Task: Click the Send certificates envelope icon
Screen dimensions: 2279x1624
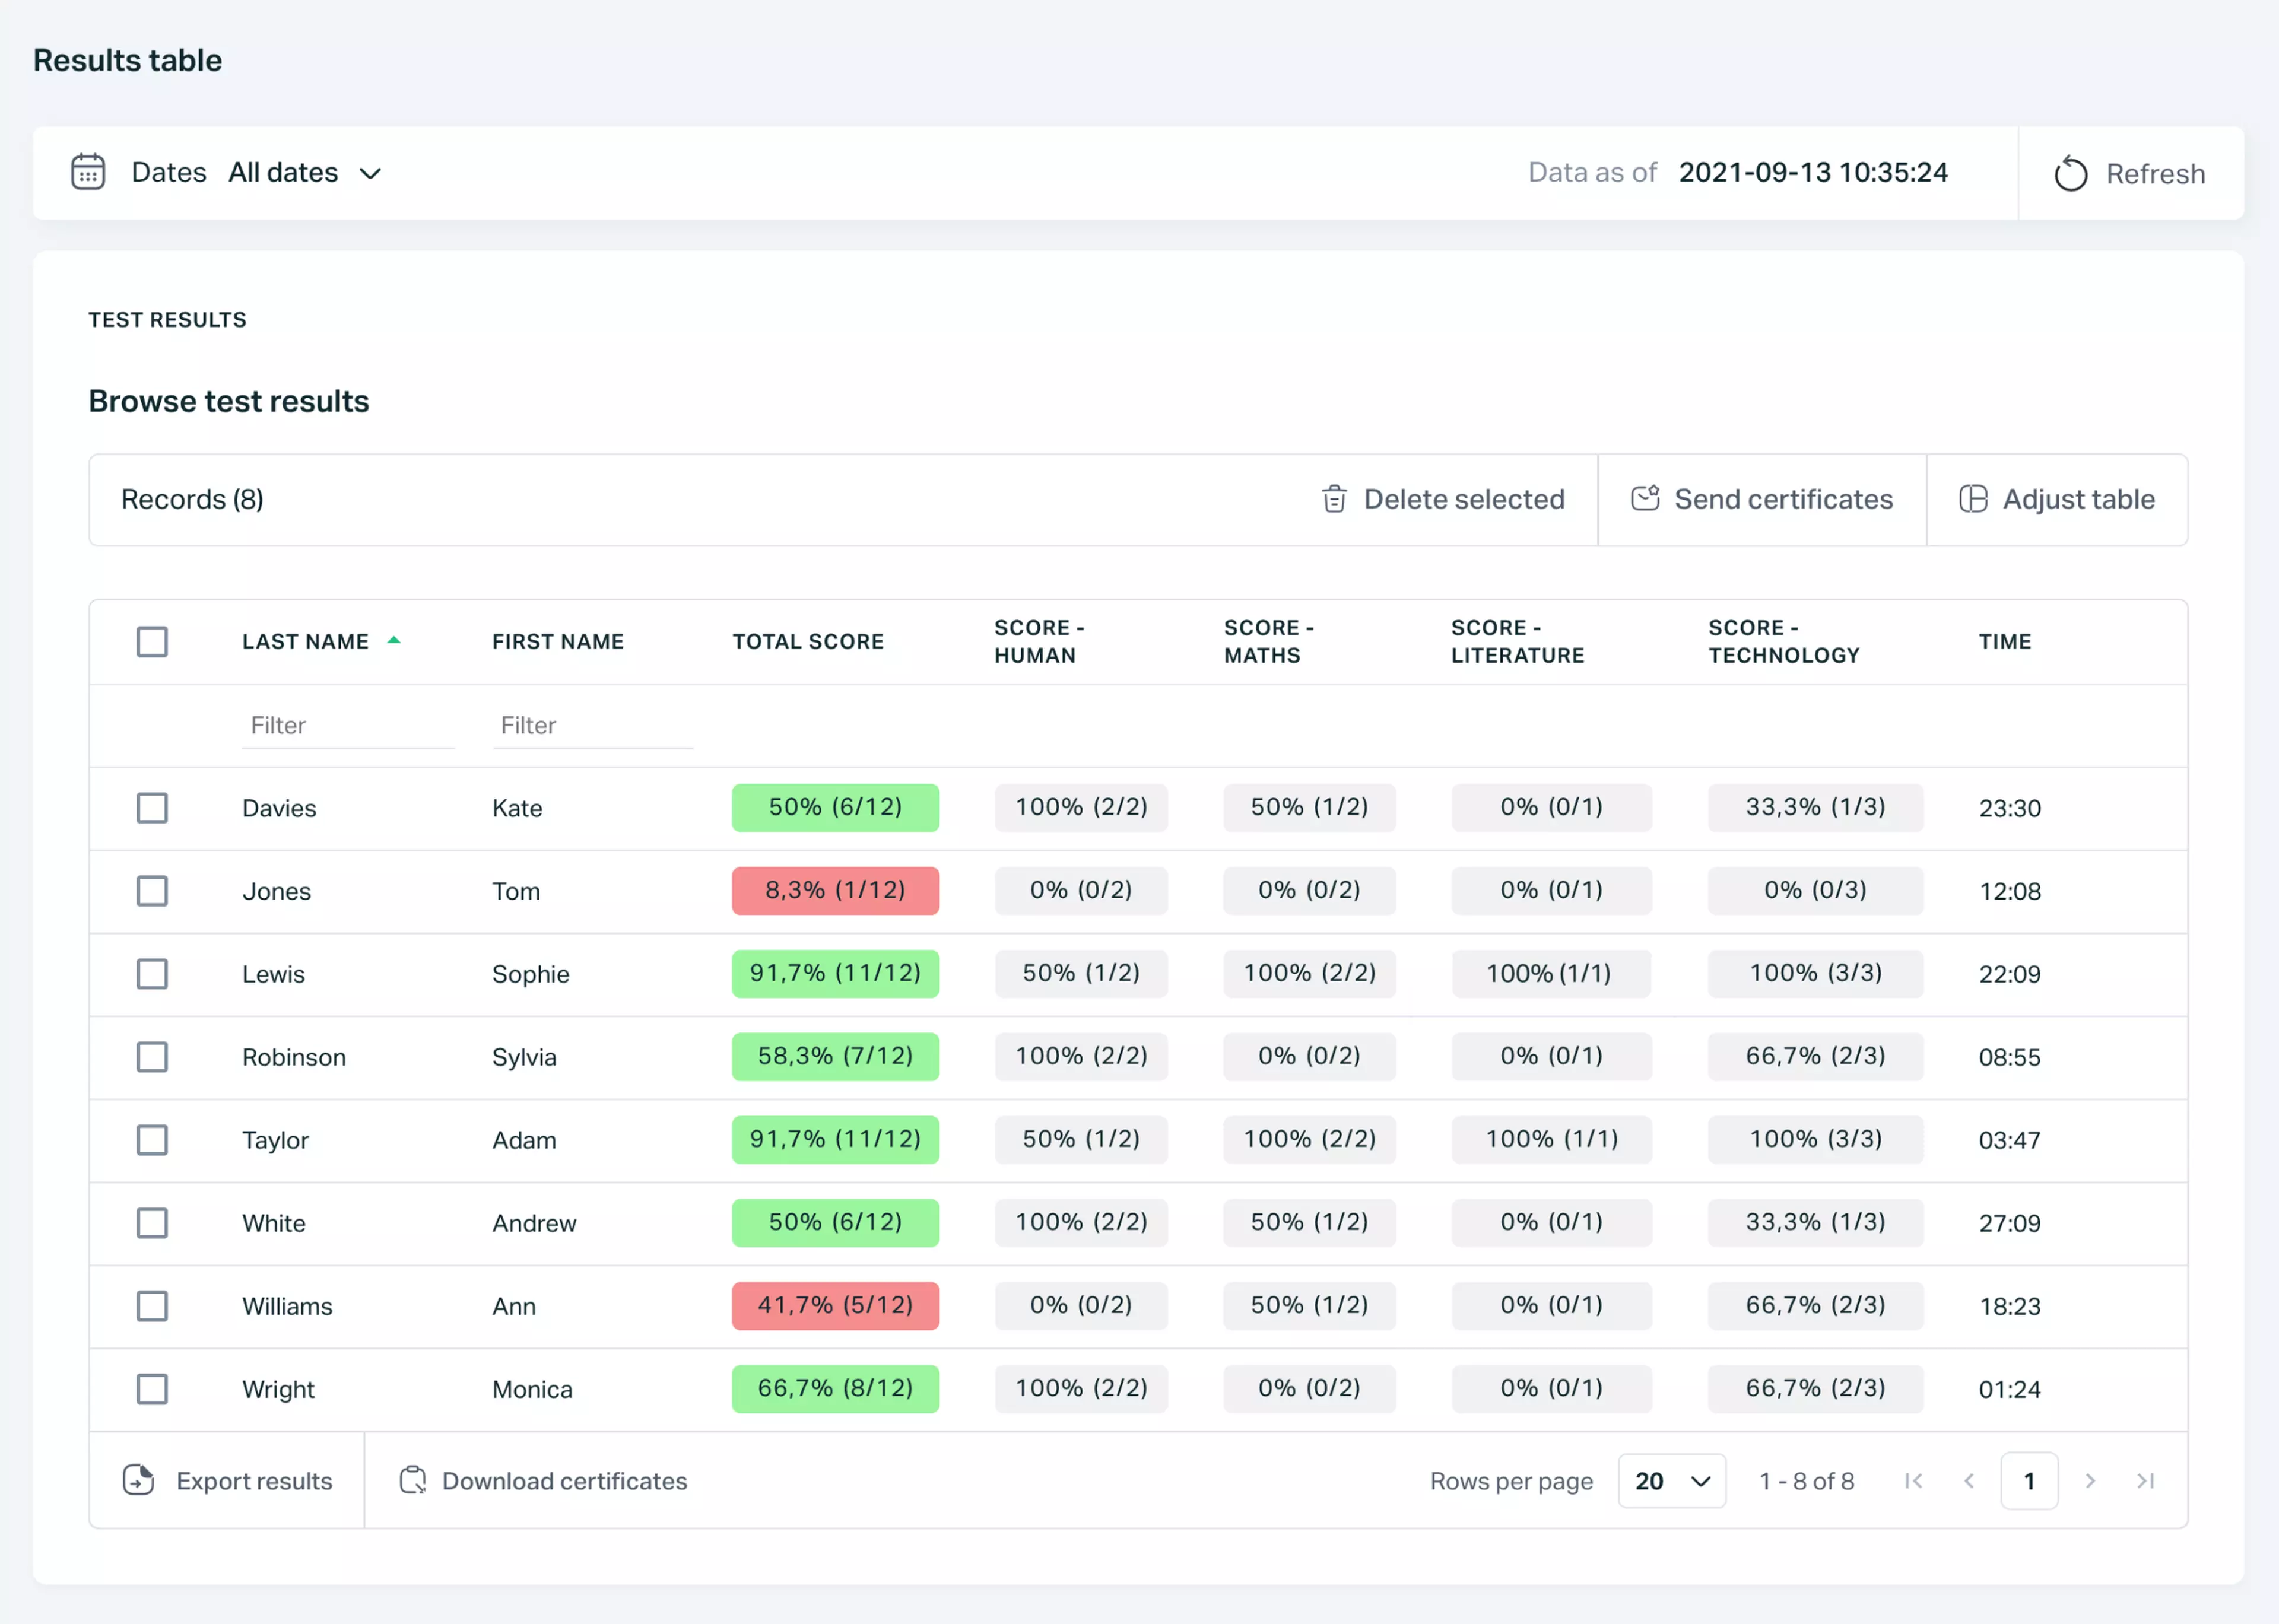Action: click(1646, 498)
